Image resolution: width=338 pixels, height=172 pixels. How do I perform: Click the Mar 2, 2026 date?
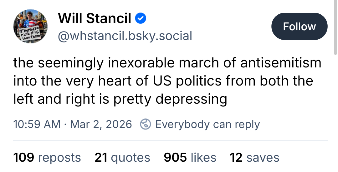[101, 124]
